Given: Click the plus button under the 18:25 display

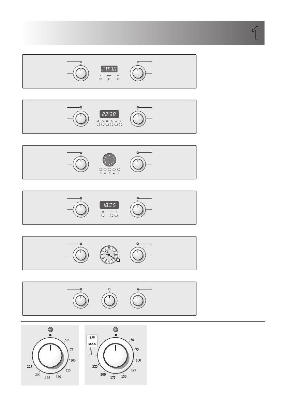Looking at the screenshot, I should click(116, 215).
